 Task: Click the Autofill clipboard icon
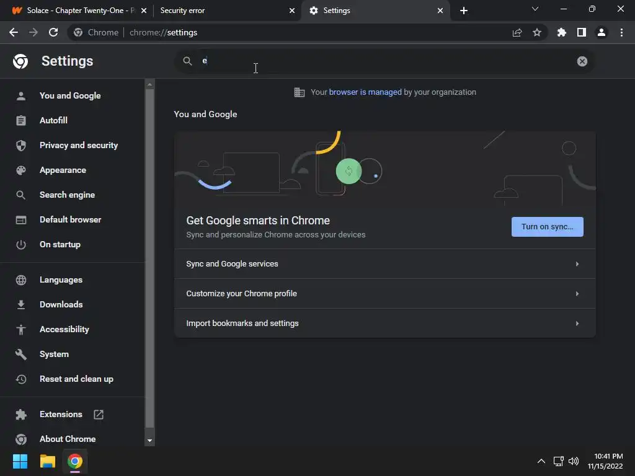pos(21,121)
